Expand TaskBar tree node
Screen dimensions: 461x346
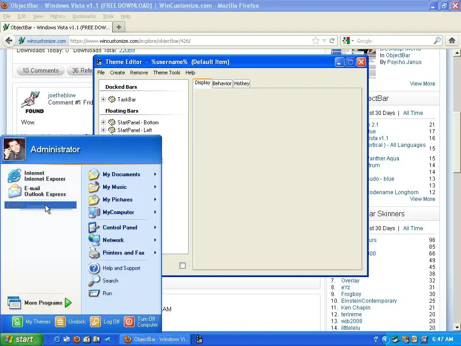[103, 100]
